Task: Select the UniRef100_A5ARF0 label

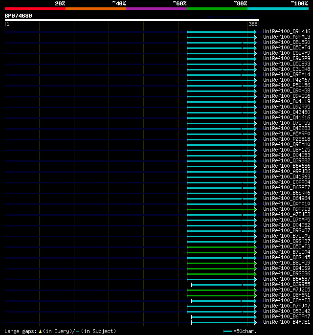Action: coord(287,134)
